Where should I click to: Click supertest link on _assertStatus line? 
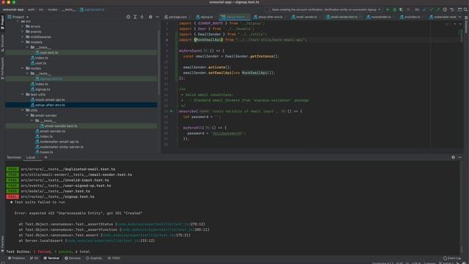point(153,224)
